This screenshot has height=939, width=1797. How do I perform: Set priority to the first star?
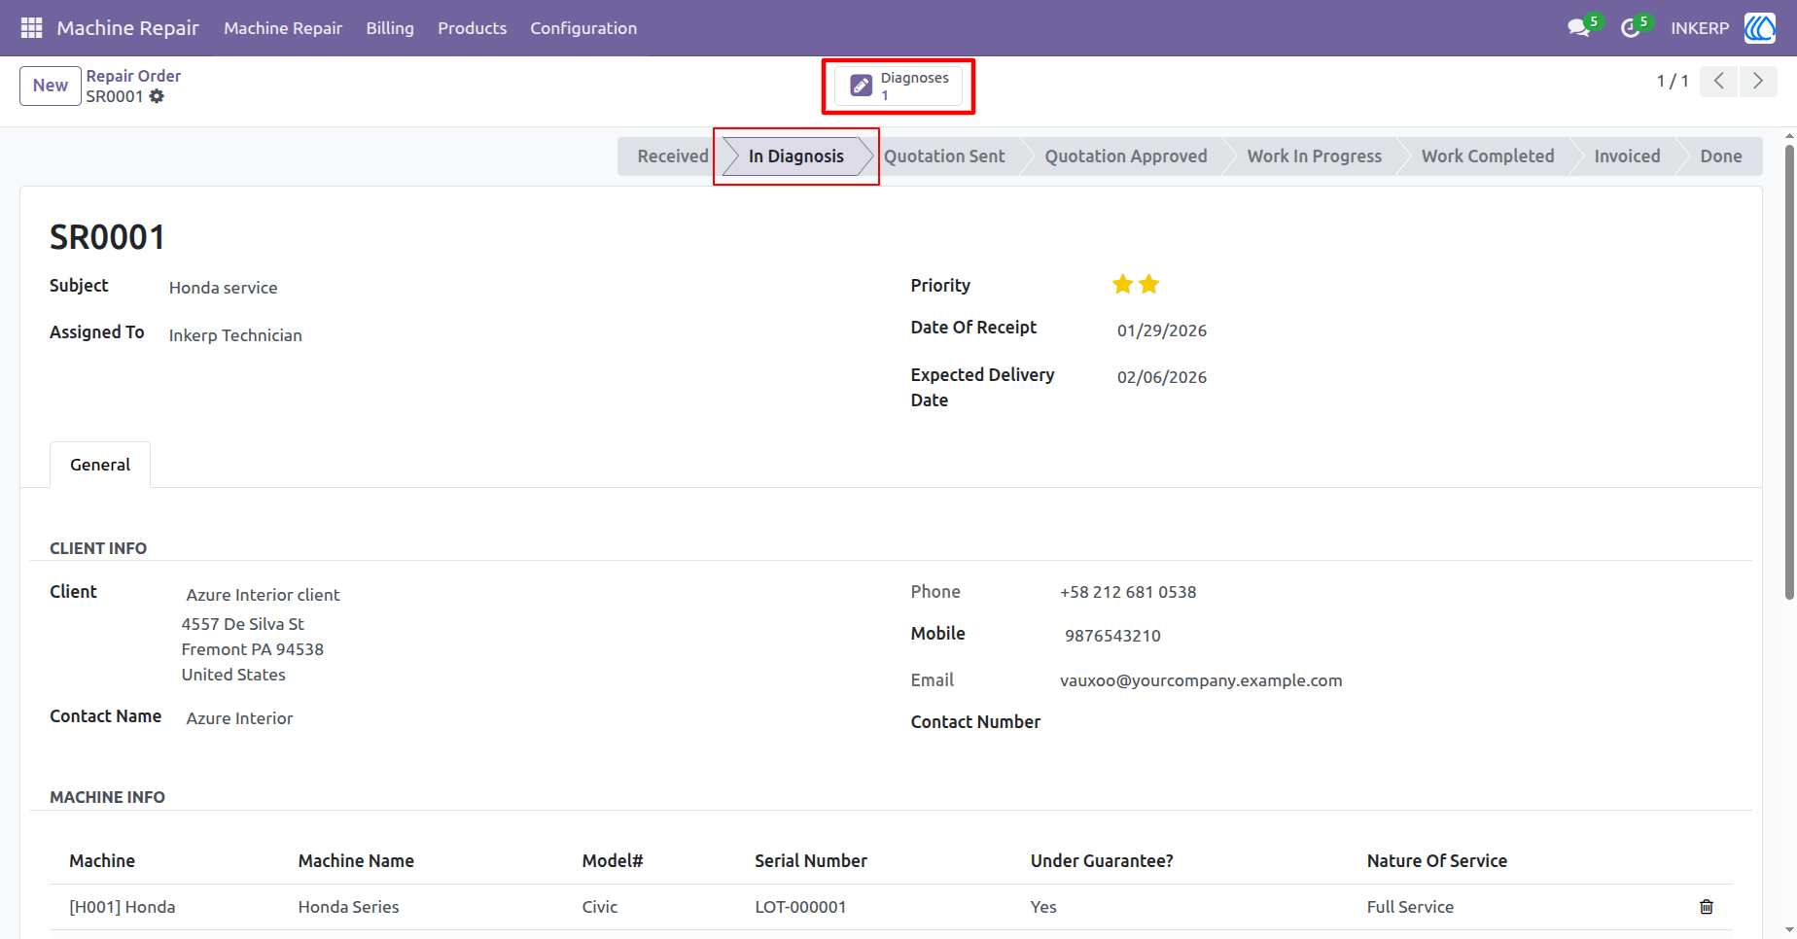tap(1123, 284)
